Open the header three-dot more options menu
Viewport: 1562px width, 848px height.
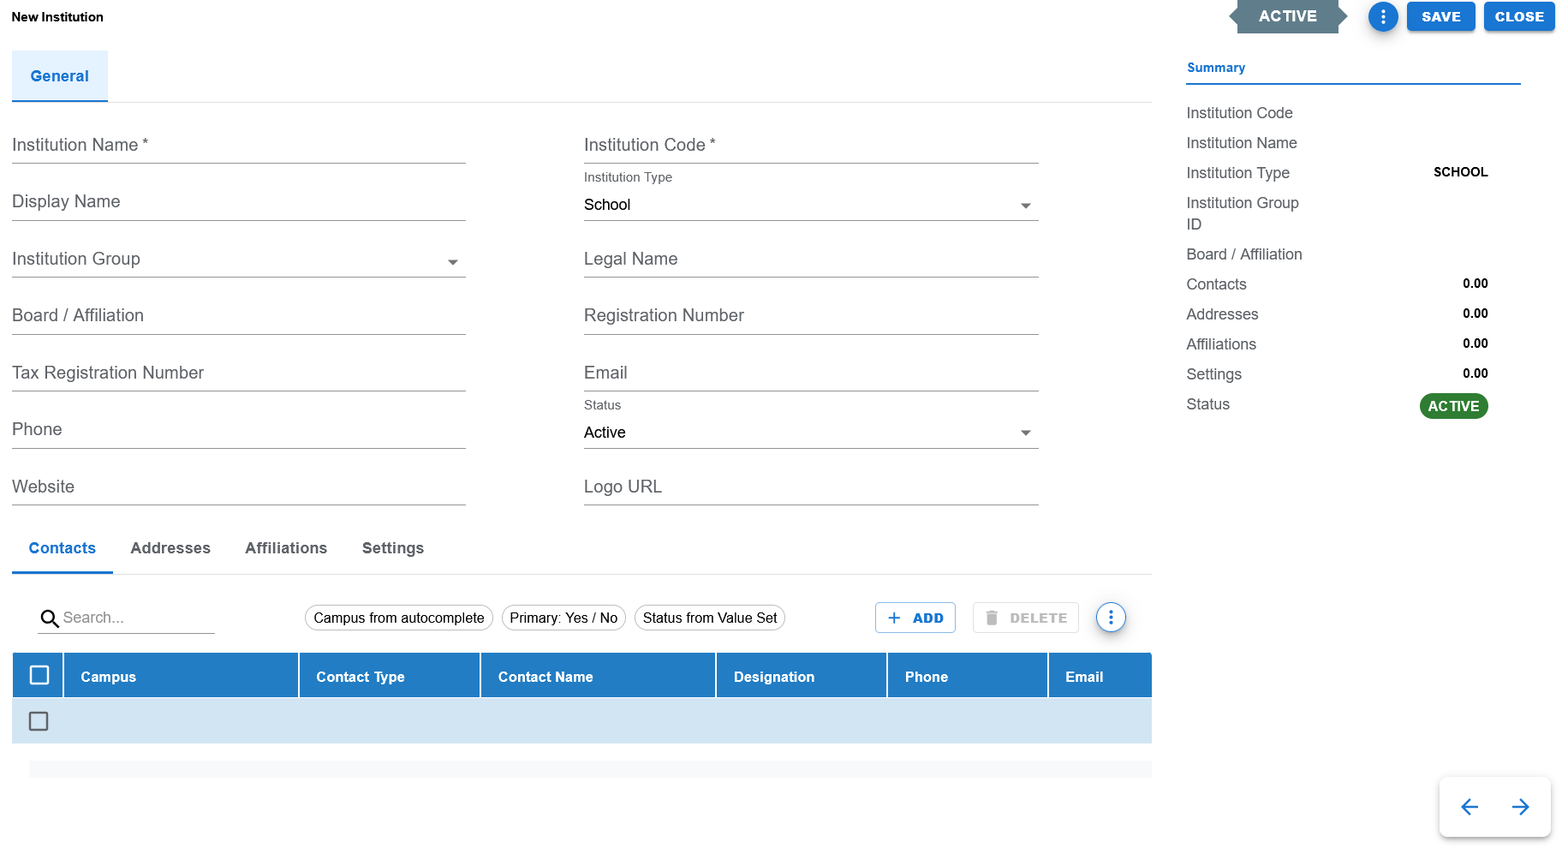pos(1383,17)
